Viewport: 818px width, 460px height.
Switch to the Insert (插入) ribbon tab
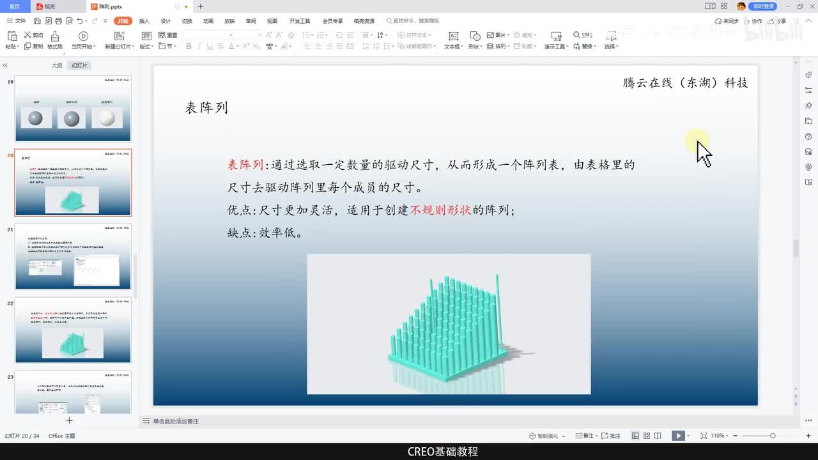144,21
